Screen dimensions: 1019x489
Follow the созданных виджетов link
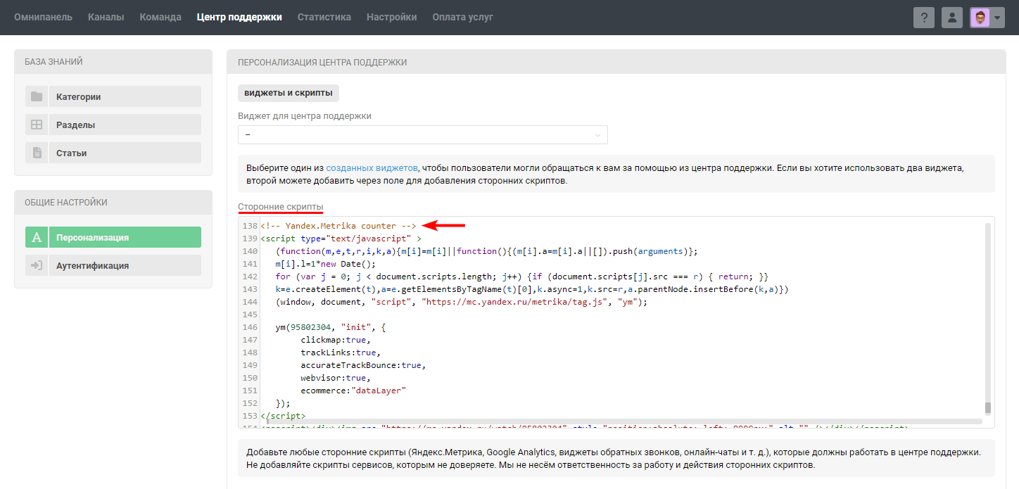(372, 168)
